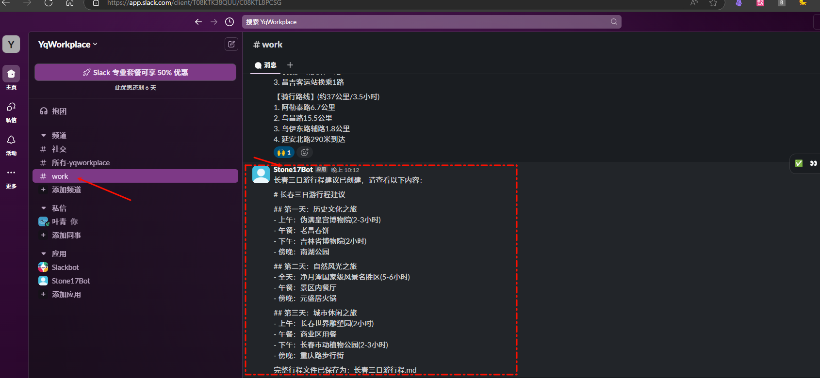Click the Stone17Bot sender name
The width and height of the screenshot is (820, 378).
tap(293, 170)
